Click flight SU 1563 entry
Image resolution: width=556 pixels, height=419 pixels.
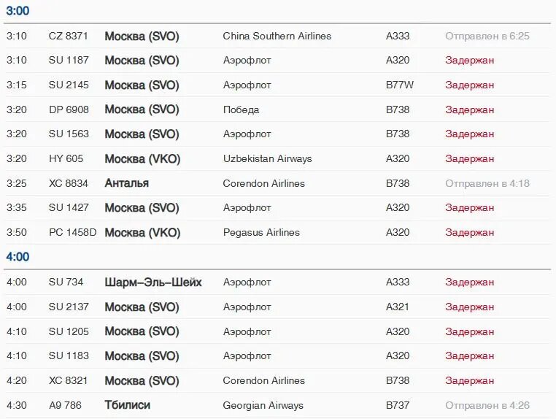pos(69,134)
